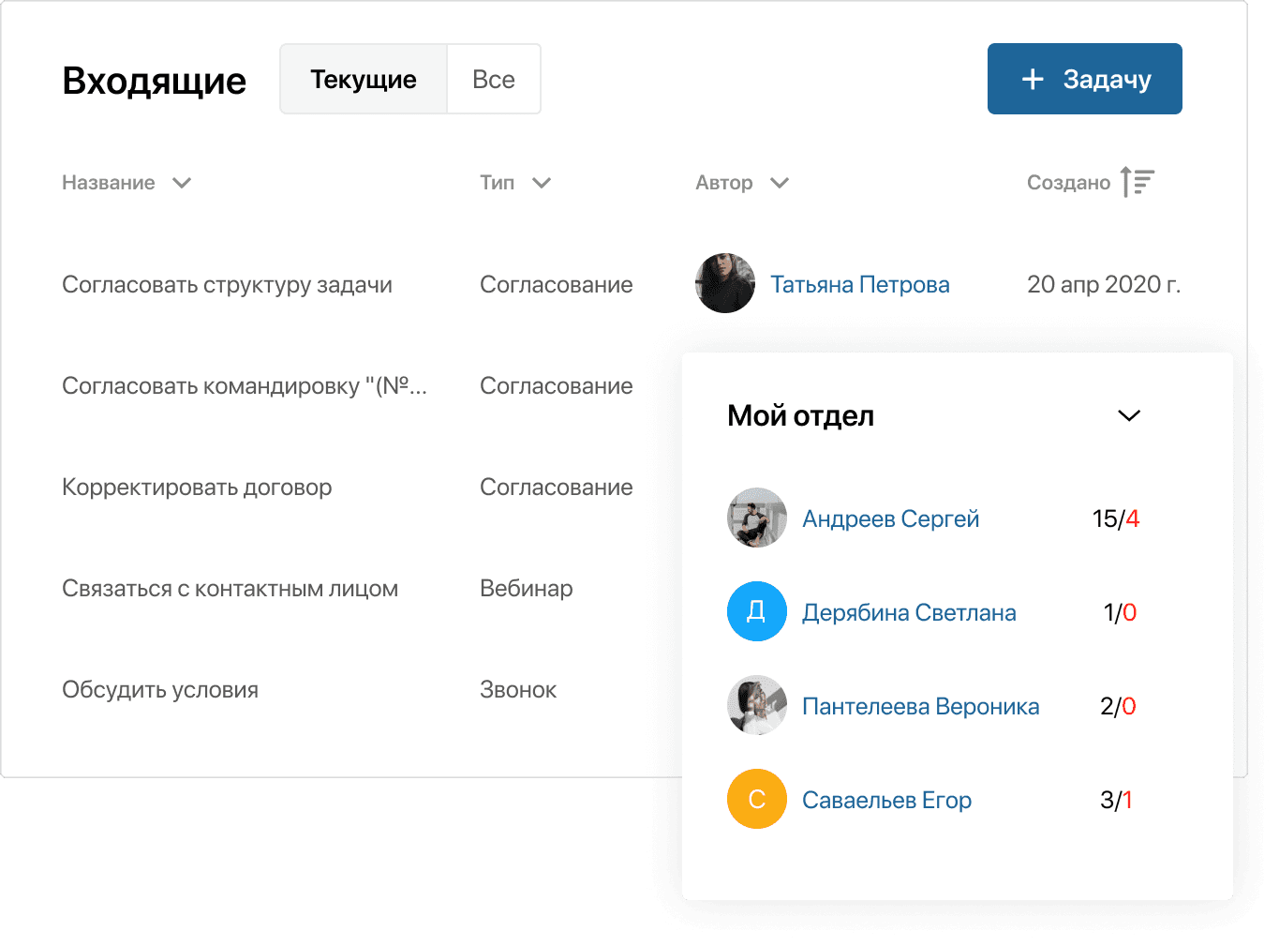Image resolution: width=1279 pixels, height=946 pixels.
Task: Switch to the Все tab
Action: point(494,79)
